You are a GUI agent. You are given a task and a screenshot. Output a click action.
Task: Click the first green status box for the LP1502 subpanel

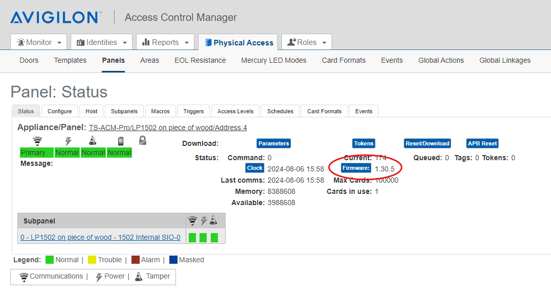(192, 237)
